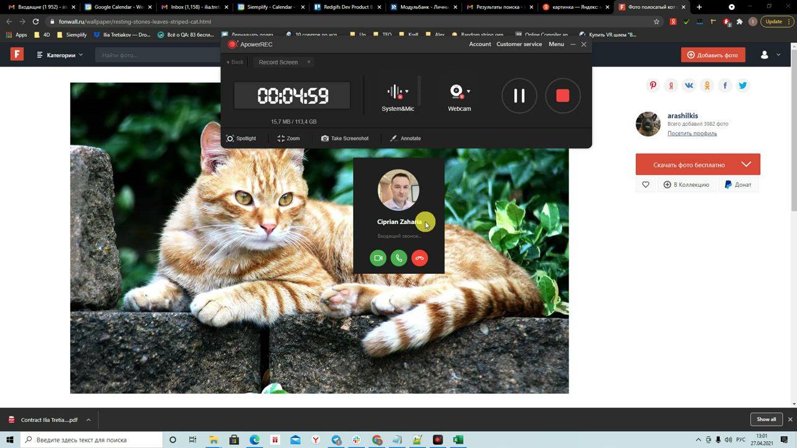Click the Посетить профиль link
797x448 pixels.
(692, 133)
